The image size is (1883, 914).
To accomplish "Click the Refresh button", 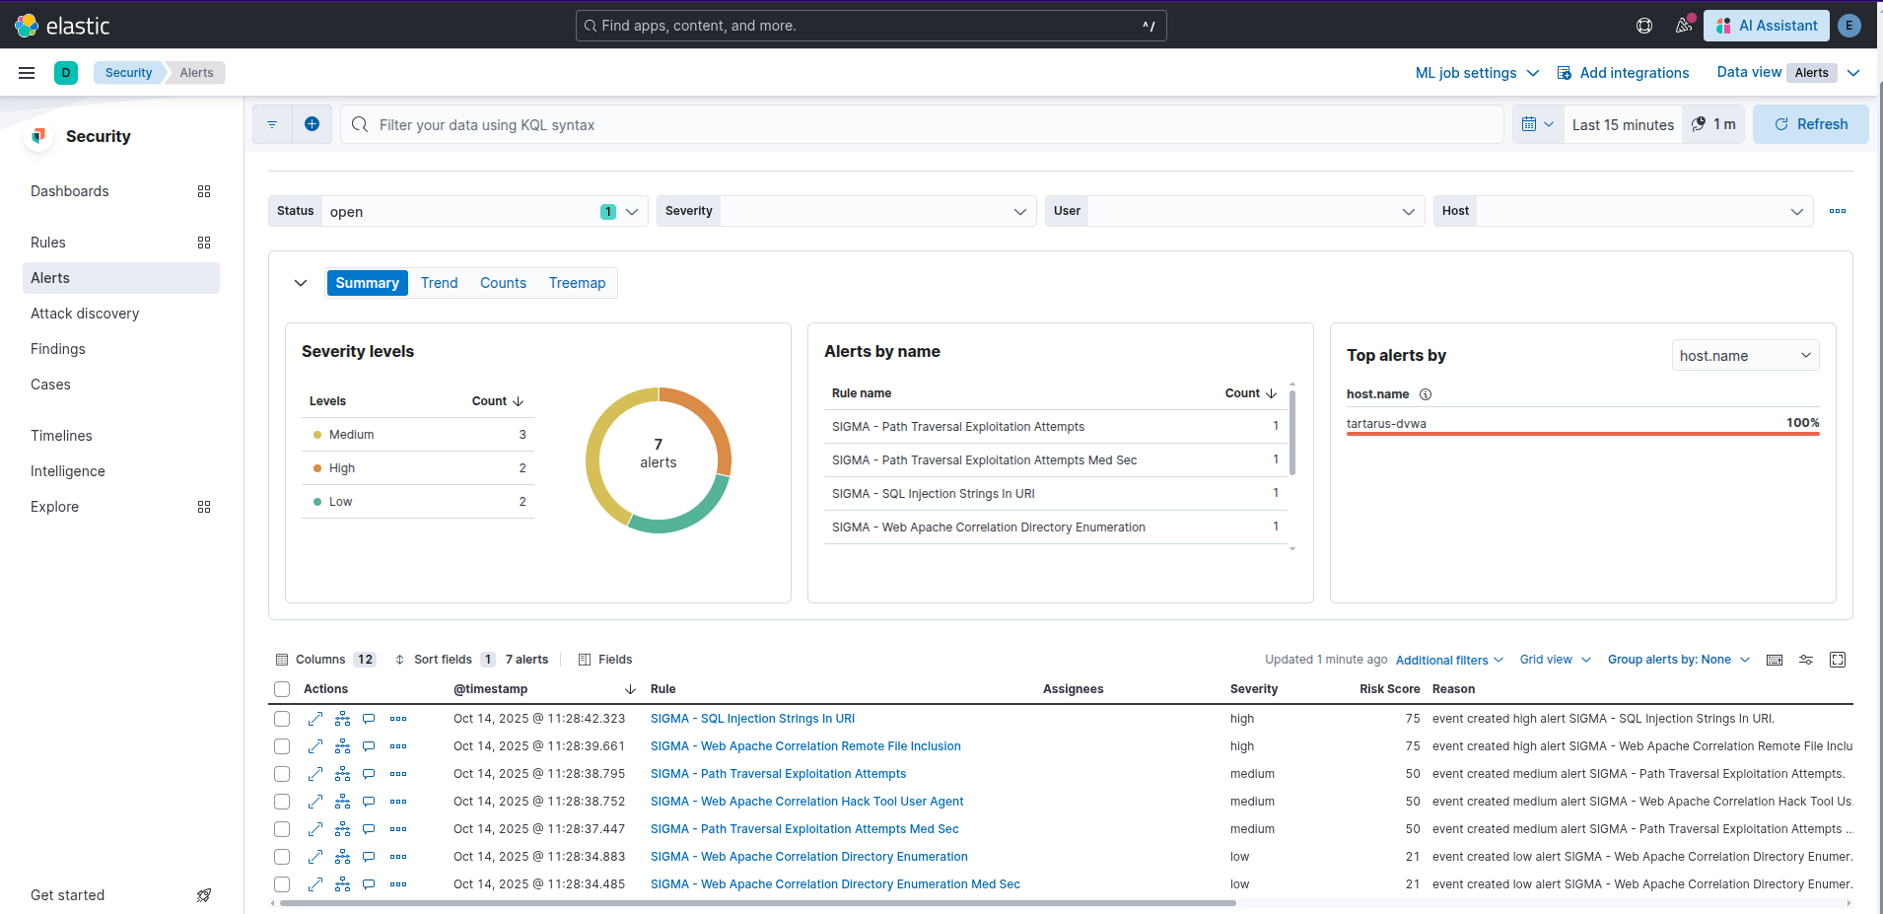I will [1810, 124].
